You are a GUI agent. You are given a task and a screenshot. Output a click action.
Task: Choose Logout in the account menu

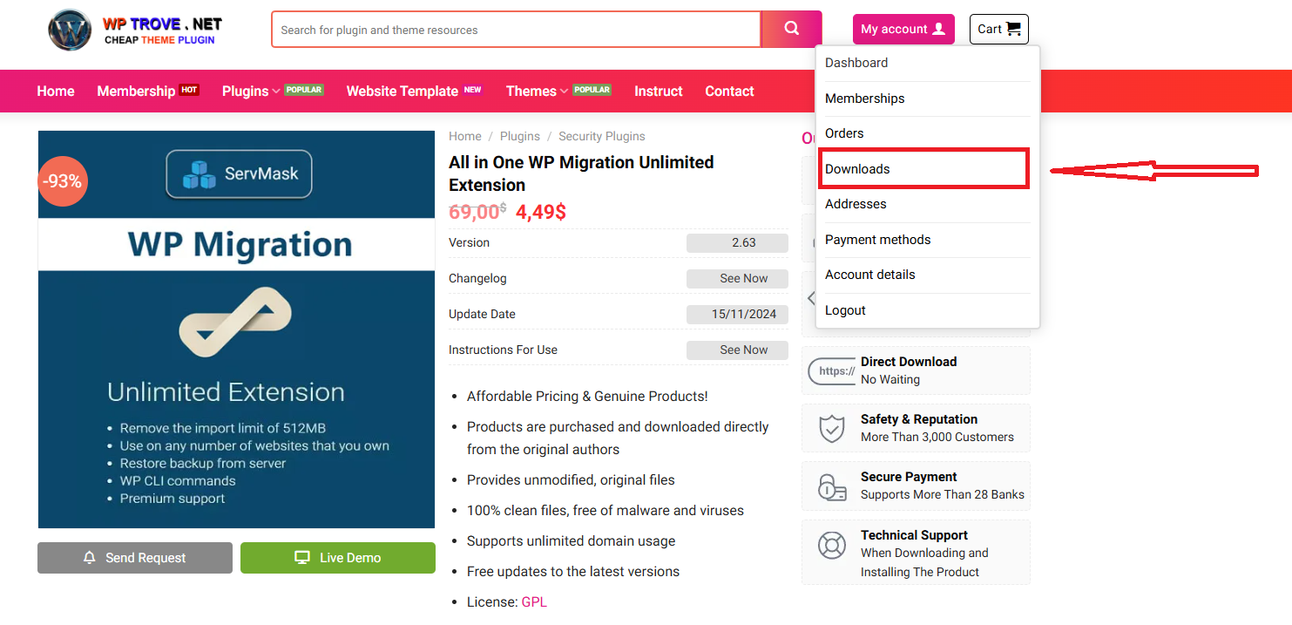(x=845, y=310)
